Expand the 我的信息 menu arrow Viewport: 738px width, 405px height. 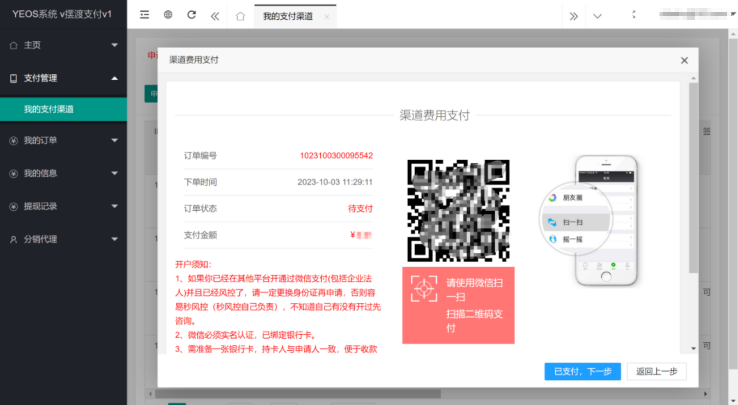pyautogui.click(x=114, y=173)
